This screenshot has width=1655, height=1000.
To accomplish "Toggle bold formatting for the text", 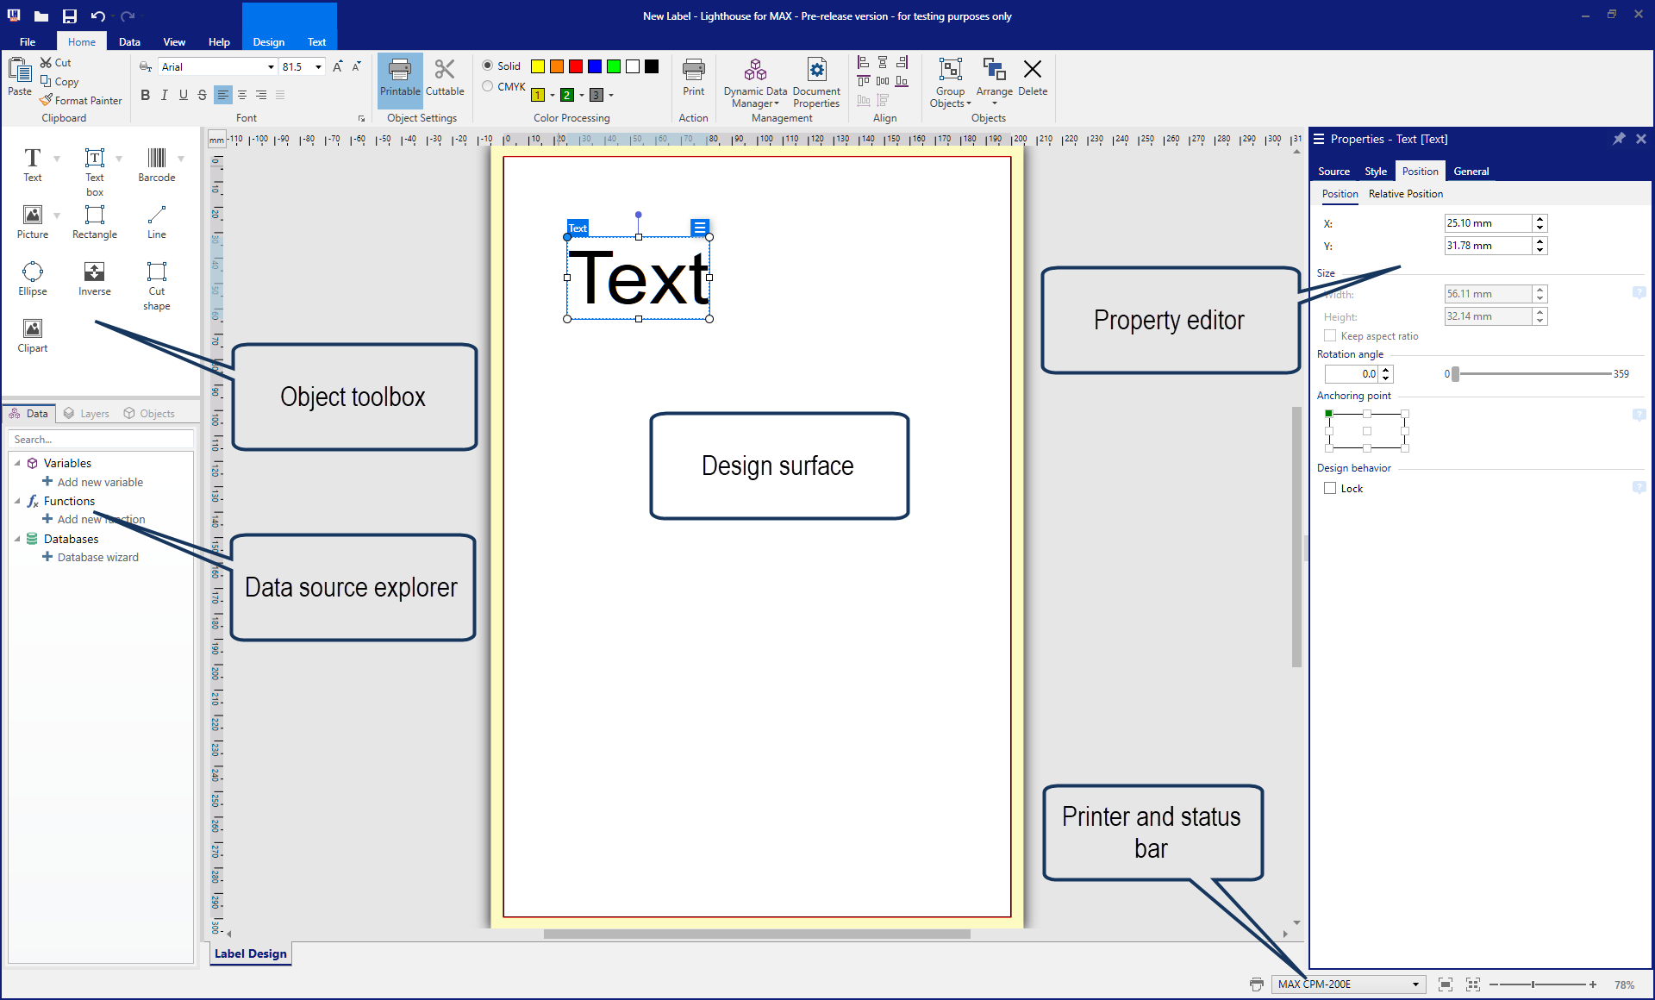I will [145, 95].
